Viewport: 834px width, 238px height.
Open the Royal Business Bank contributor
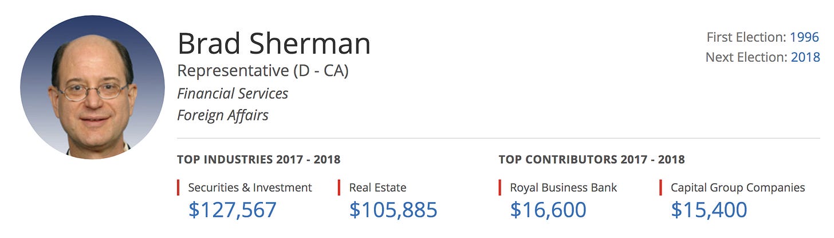tap(564, 187)
